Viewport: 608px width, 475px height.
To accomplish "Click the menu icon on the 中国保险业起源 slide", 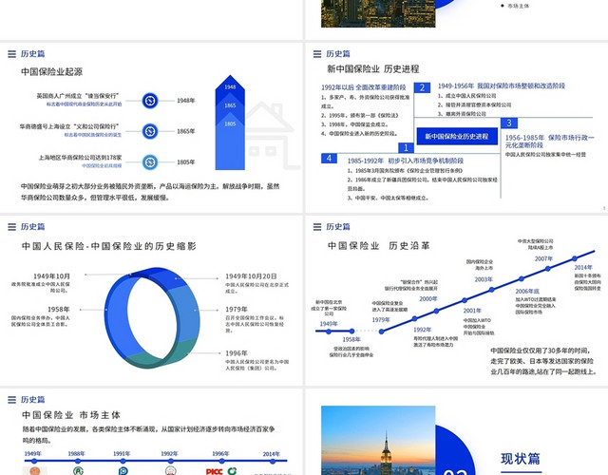I will 12,54.
